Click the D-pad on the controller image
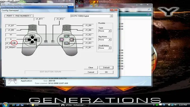 32,40
